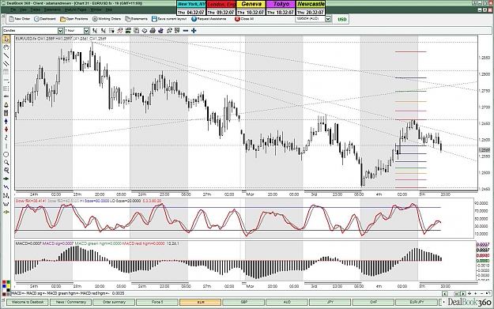
Task: Open the Statements menu in menu bar
Action: pyautogui.click(x=52, y=9)
